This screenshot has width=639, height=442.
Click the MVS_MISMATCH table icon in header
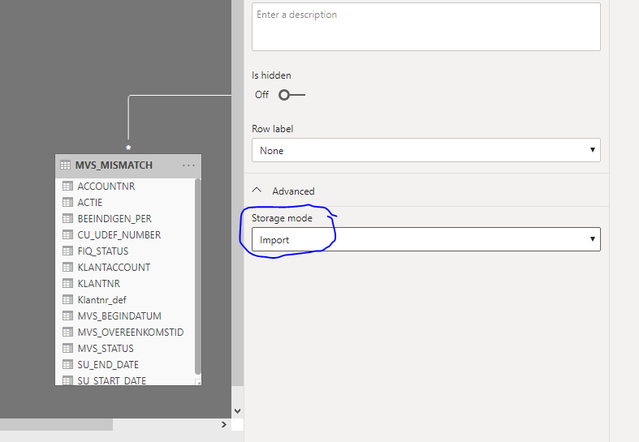[65, 165]
